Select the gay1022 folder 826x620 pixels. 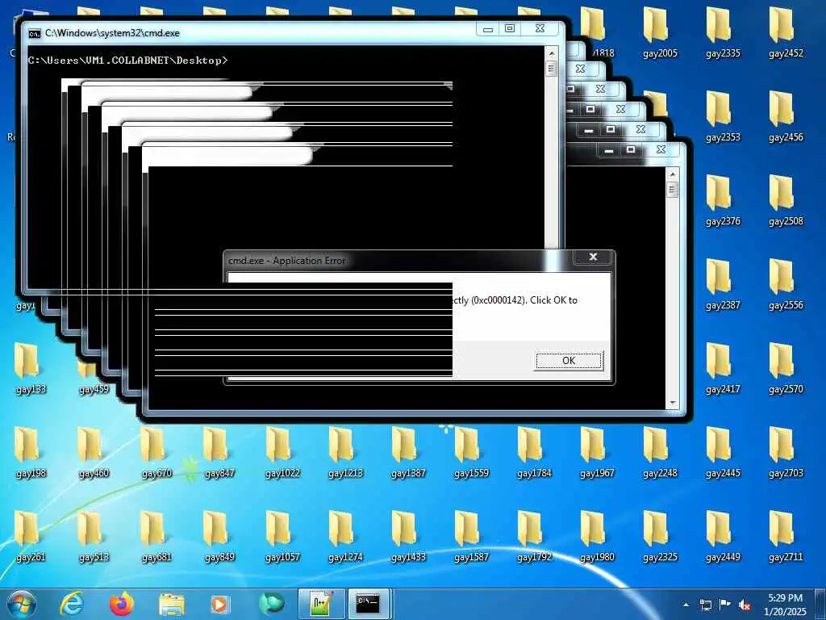point(282,452)
